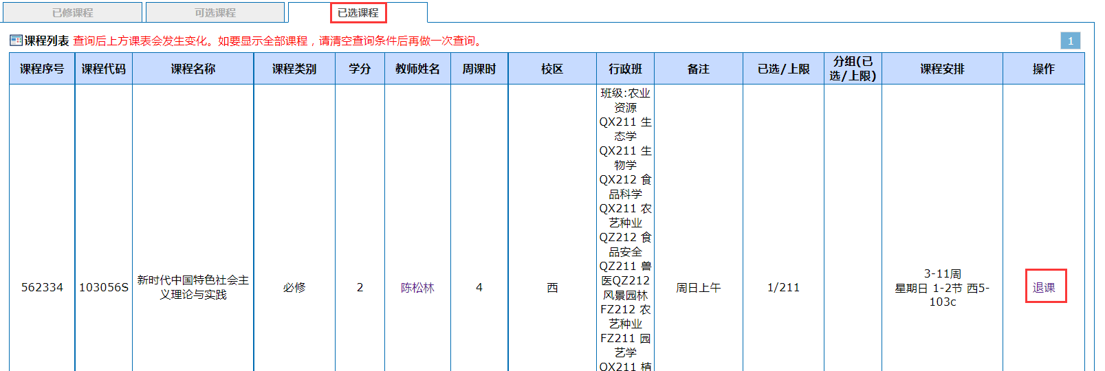Screen dimensions: 1105x371
Task: Switch to the 已修课程 tab
Action: click(73, 12)
